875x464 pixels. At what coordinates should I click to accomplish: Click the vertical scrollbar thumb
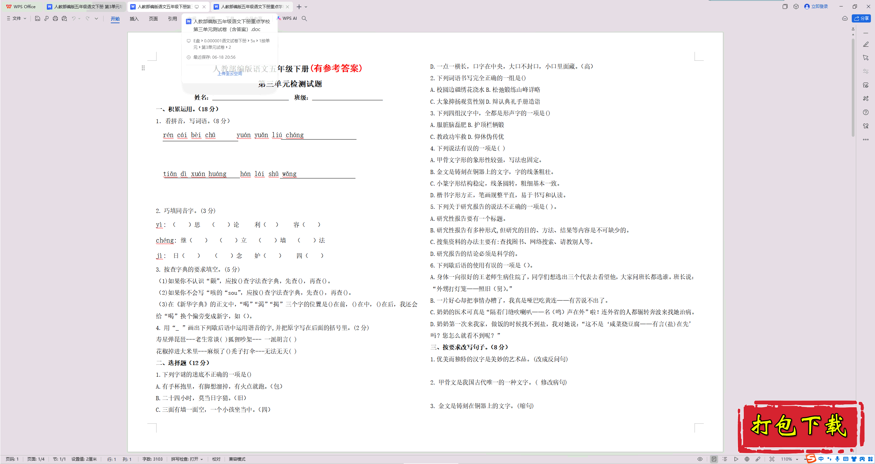point(853,87)
